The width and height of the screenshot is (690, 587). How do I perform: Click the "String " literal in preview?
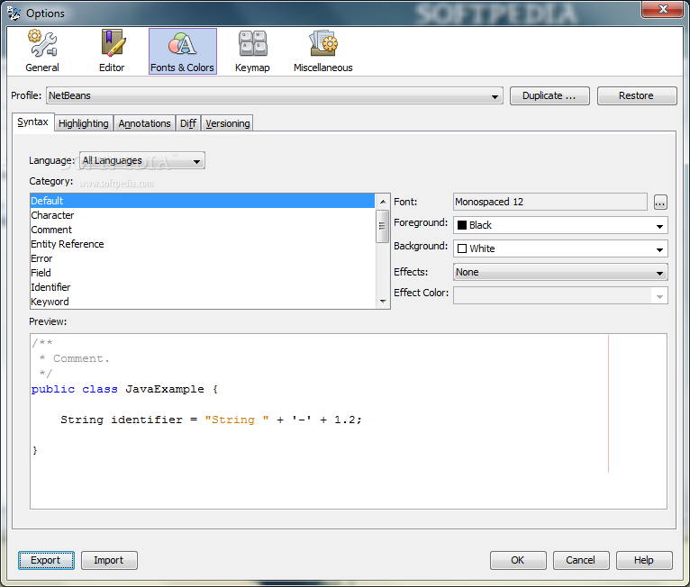click(237, 420)
